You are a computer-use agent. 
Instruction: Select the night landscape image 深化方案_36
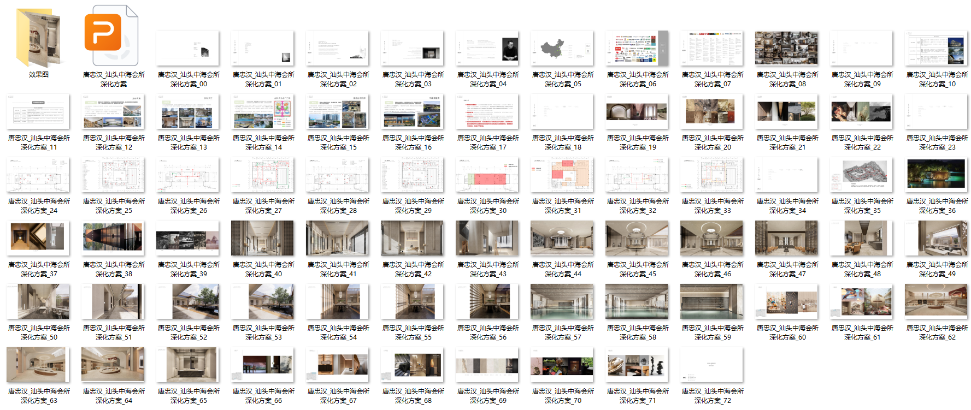(937, 175)
